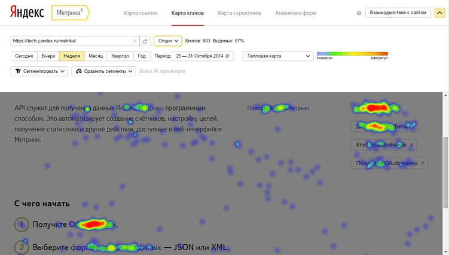Click inside the tech.yandex.ru URL input field
Viewport: 449px width, 255px height.
[x=72, y=41]
